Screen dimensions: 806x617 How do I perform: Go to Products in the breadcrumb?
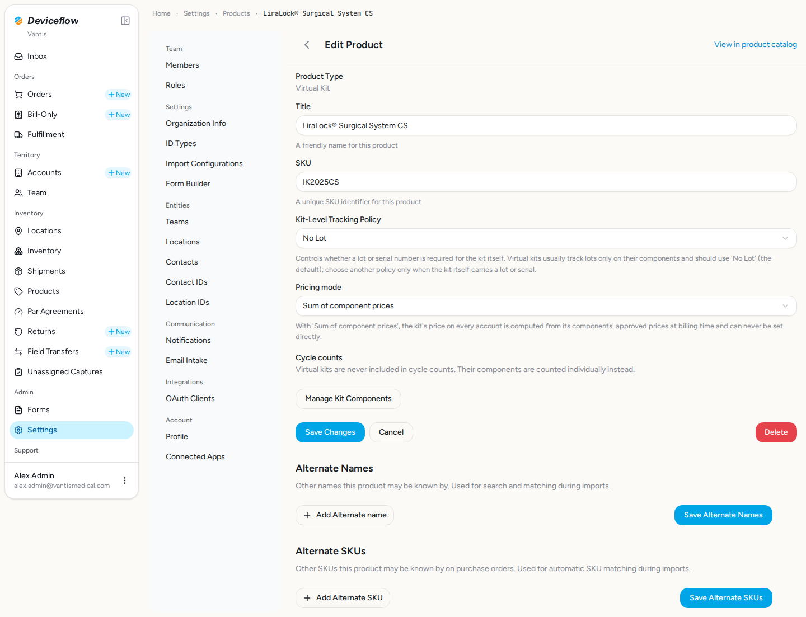pos(236,13)
